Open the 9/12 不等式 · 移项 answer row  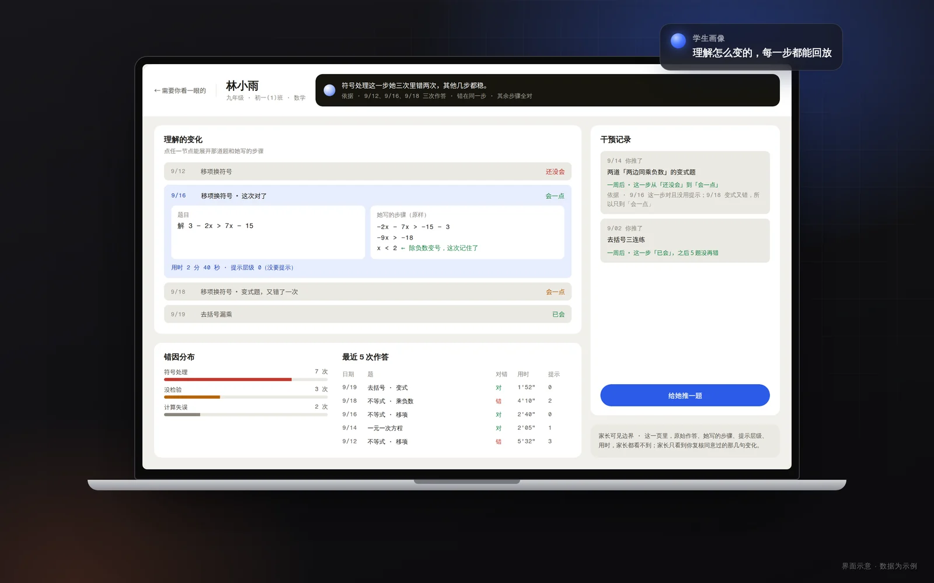pyautogui.click(x=456, y=441)
